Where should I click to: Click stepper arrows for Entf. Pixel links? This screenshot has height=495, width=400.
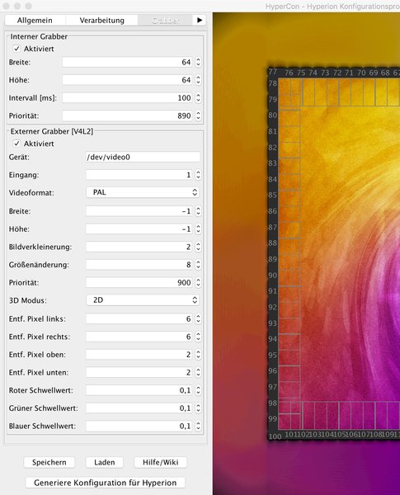(198, 318)
